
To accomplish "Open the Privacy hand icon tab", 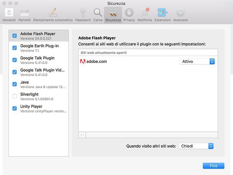I will 129,15.
